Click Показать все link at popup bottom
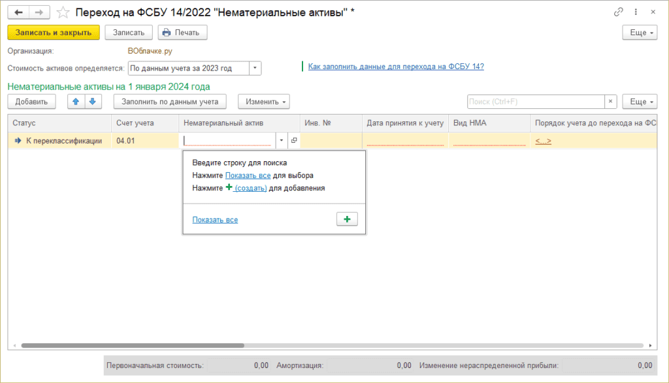 tap(215, 220)
